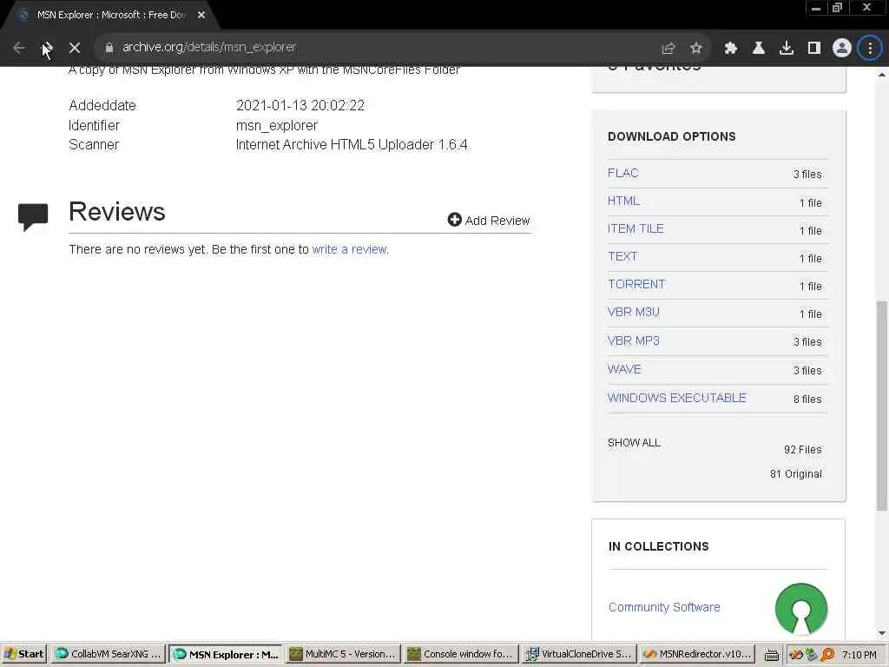Viewport: 889px width, 667px height.
Task: Open HTML download option
Action: pyautogui.click(x=623, y=201)
